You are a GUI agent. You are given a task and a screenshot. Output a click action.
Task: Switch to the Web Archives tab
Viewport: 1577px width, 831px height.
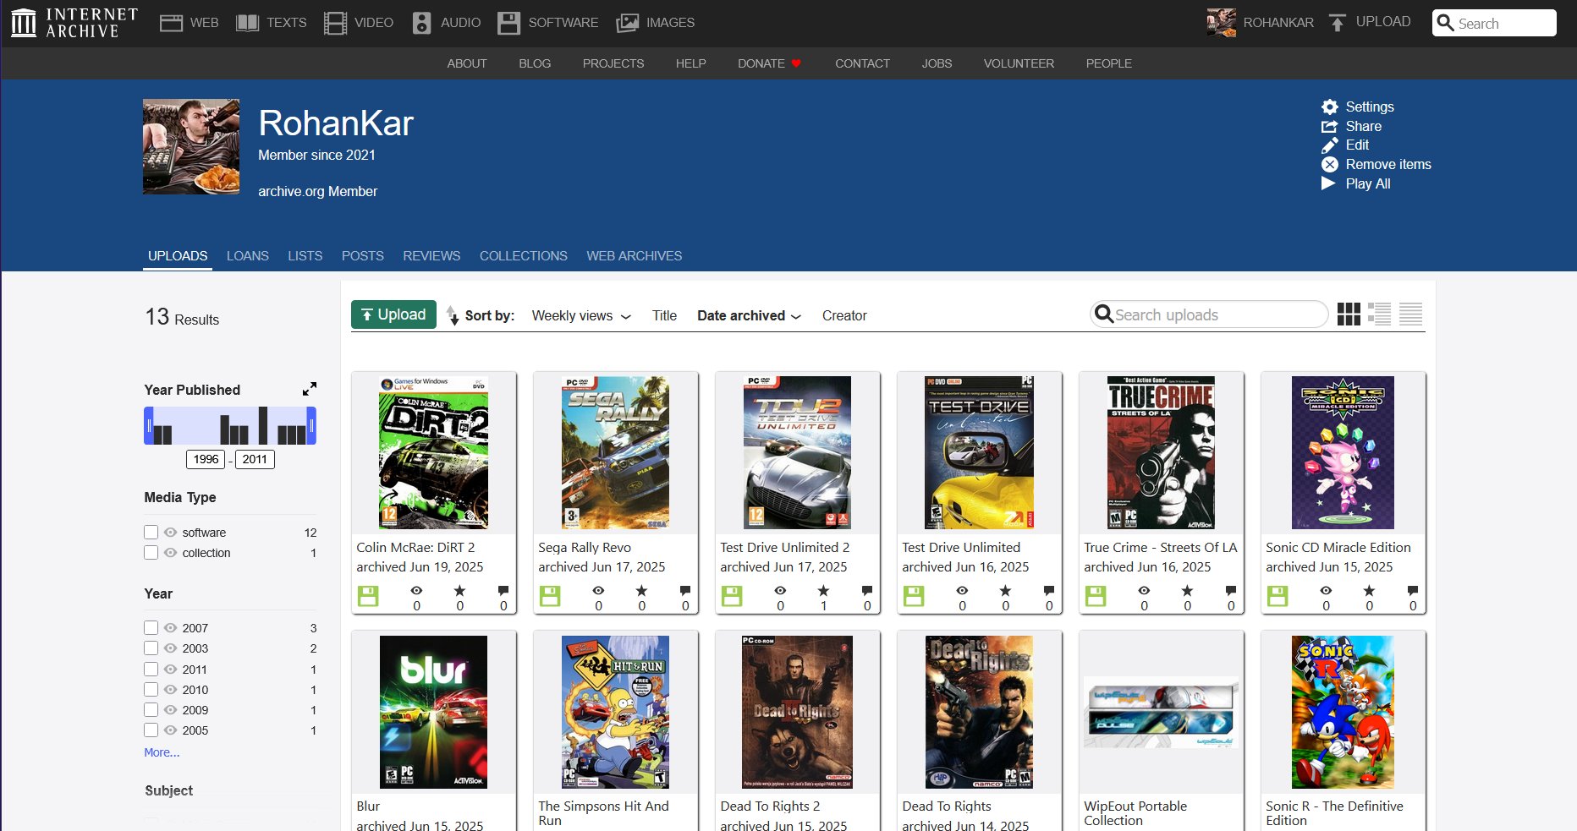click(635, 255)
